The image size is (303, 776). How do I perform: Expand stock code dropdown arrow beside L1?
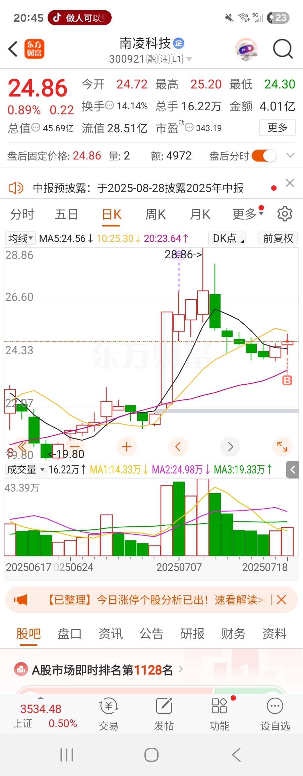(x=189, y=59)
